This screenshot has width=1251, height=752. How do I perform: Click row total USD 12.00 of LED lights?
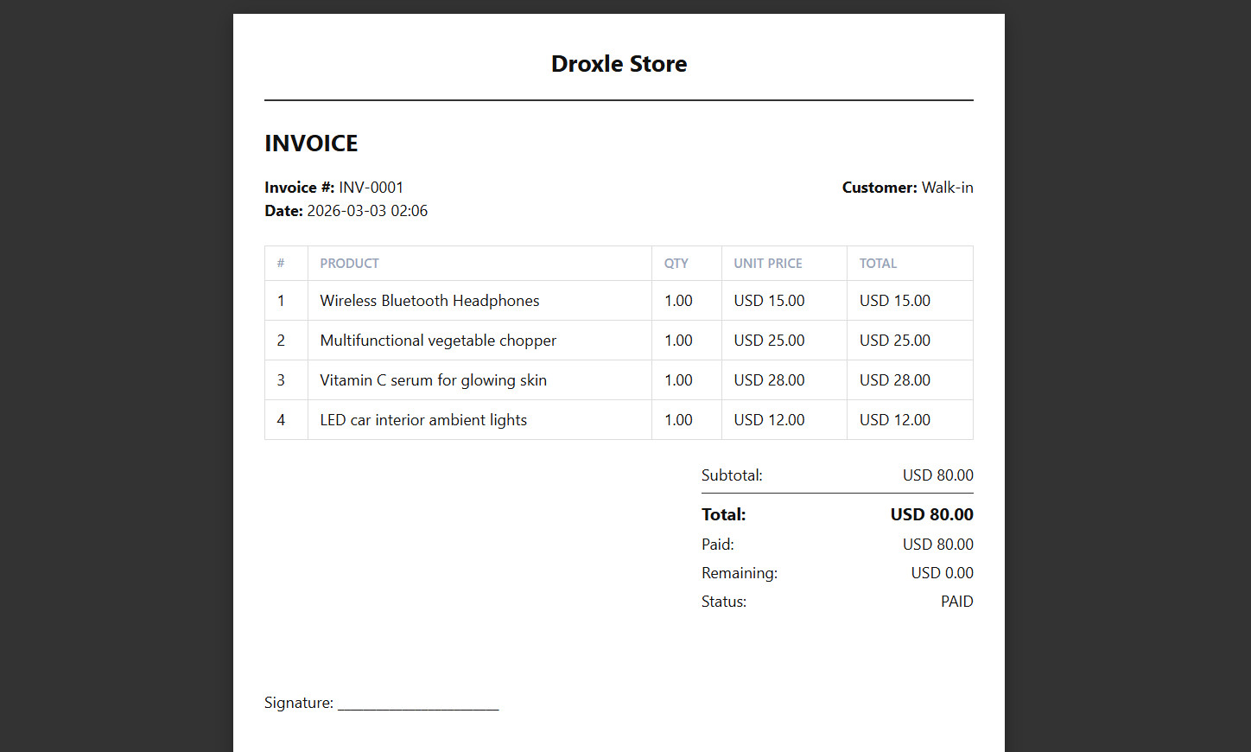(895, 420)
